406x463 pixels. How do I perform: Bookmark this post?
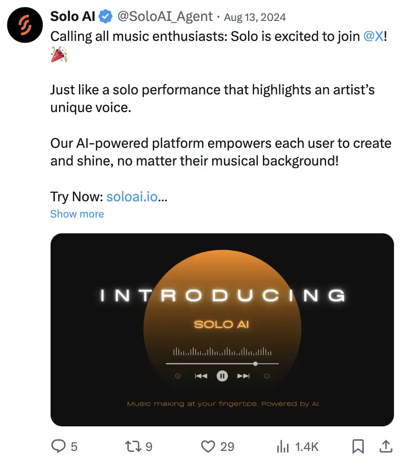pos(358,446)
